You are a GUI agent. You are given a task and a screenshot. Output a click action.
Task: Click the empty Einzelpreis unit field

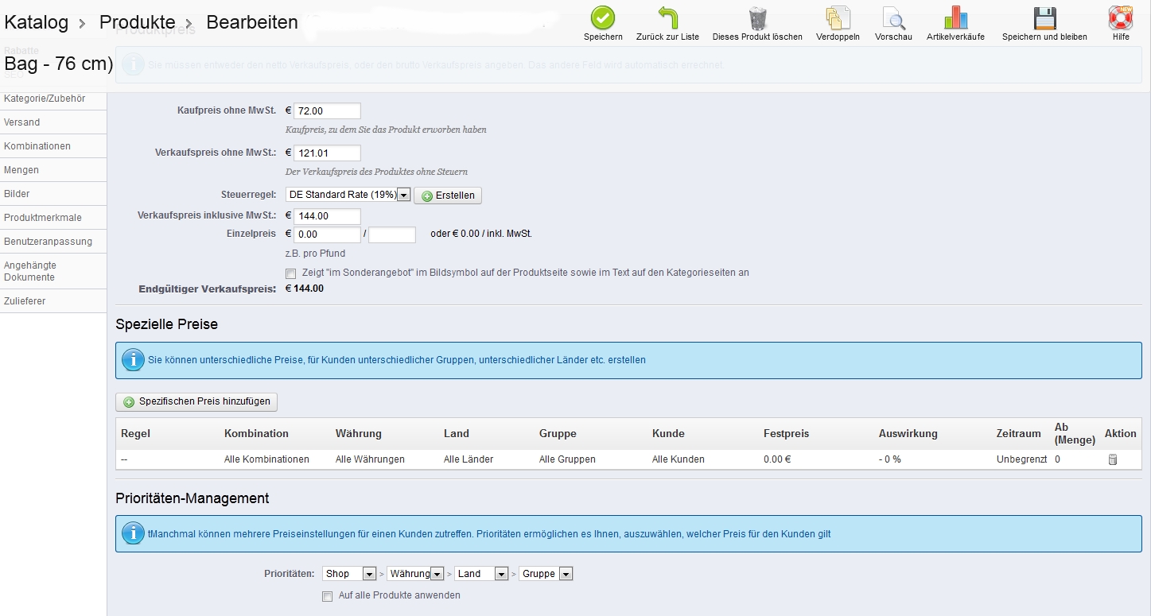pyautogui.click(x=392, y=234)
